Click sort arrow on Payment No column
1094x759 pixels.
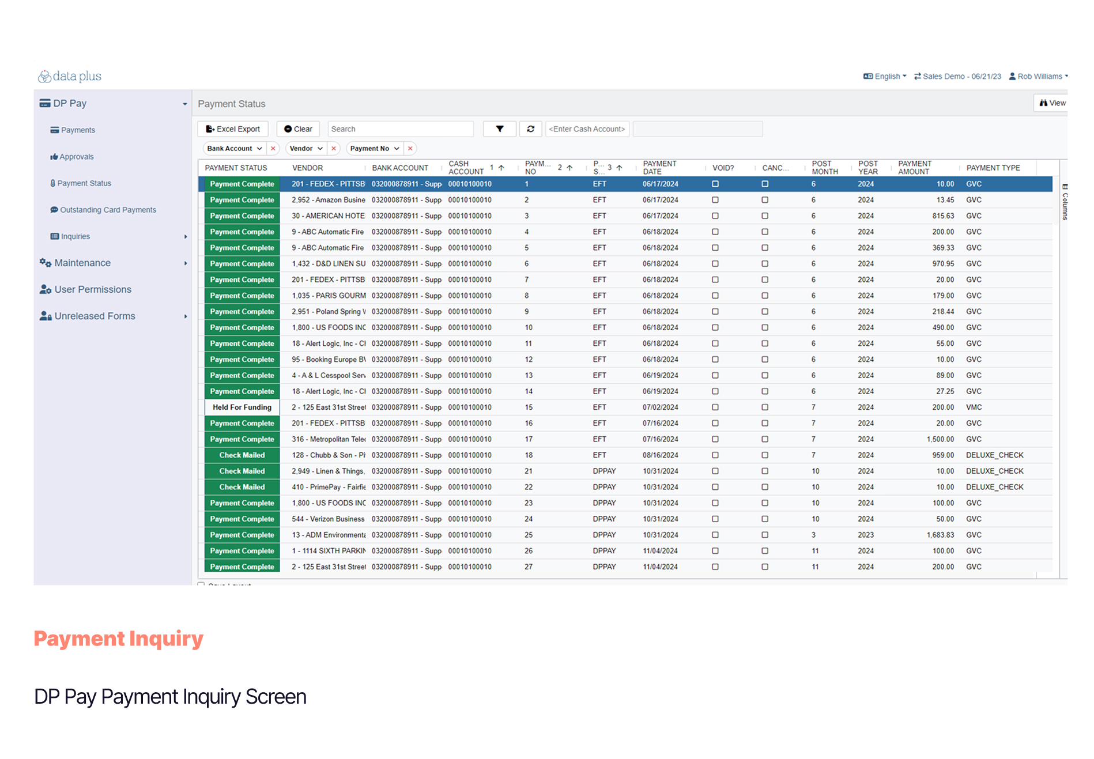(569, 168)
